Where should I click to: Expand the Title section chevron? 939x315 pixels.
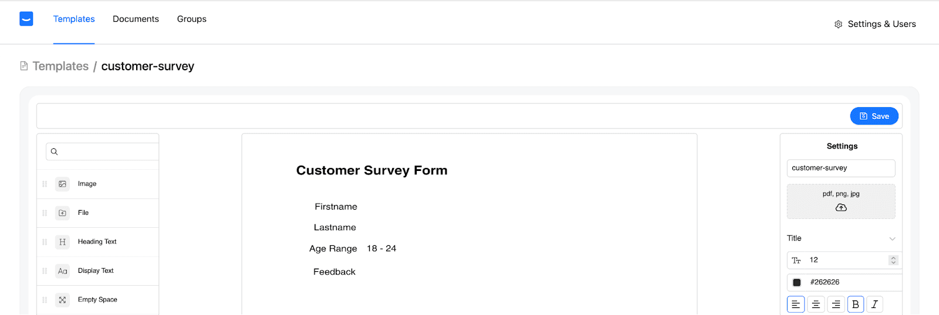892,238
